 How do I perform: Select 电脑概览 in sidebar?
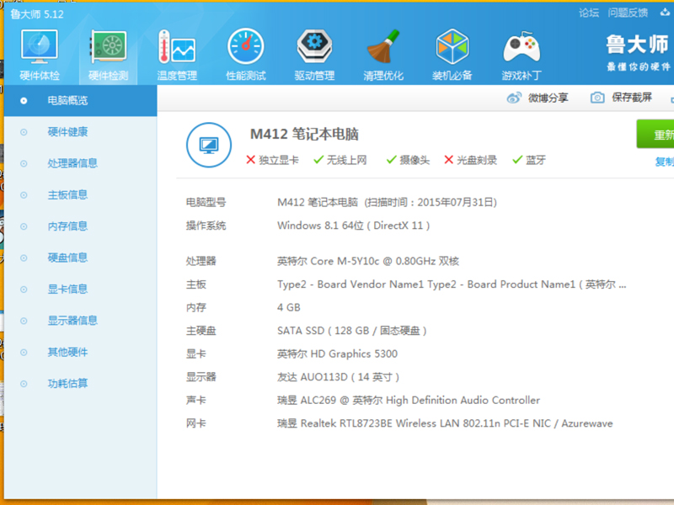click(x=80, y=100)
